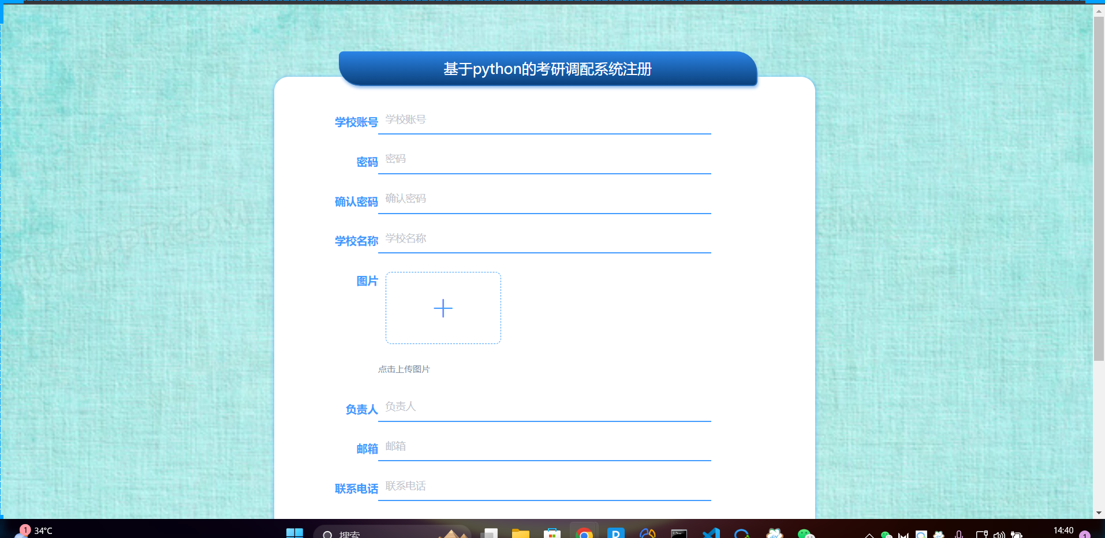The image size is (1105, 538).
Task: Focus the 学校账号 input field
Action: pyautogui.click(x=544, y=120)
